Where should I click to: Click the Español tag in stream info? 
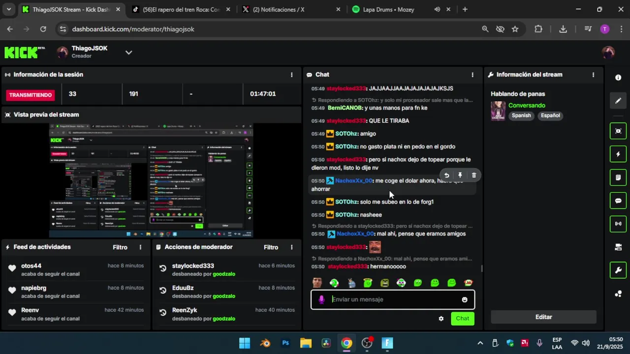(x=550, y=116)
